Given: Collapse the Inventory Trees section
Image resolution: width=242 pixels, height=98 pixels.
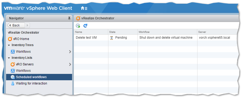Looking at the screenshot, I should (x=9, y=45).
